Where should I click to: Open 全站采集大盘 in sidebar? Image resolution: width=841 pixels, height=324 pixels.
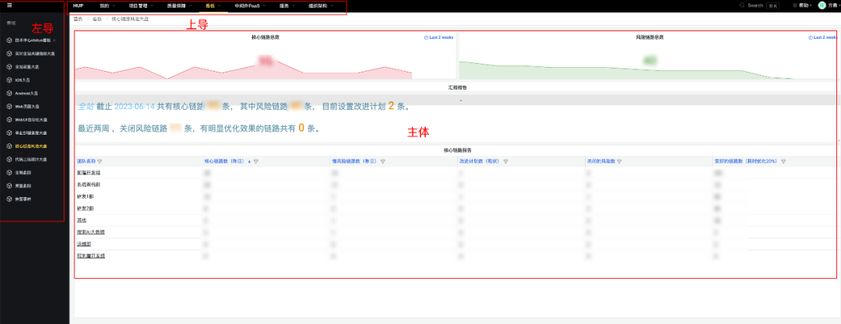tap(26, 66)
